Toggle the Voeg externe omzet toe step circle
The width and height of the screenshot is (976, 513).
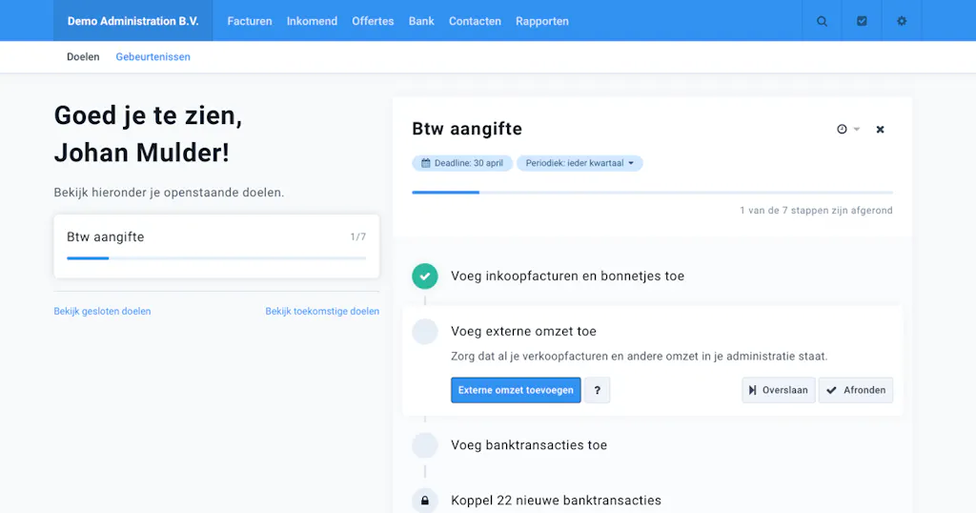425,332
